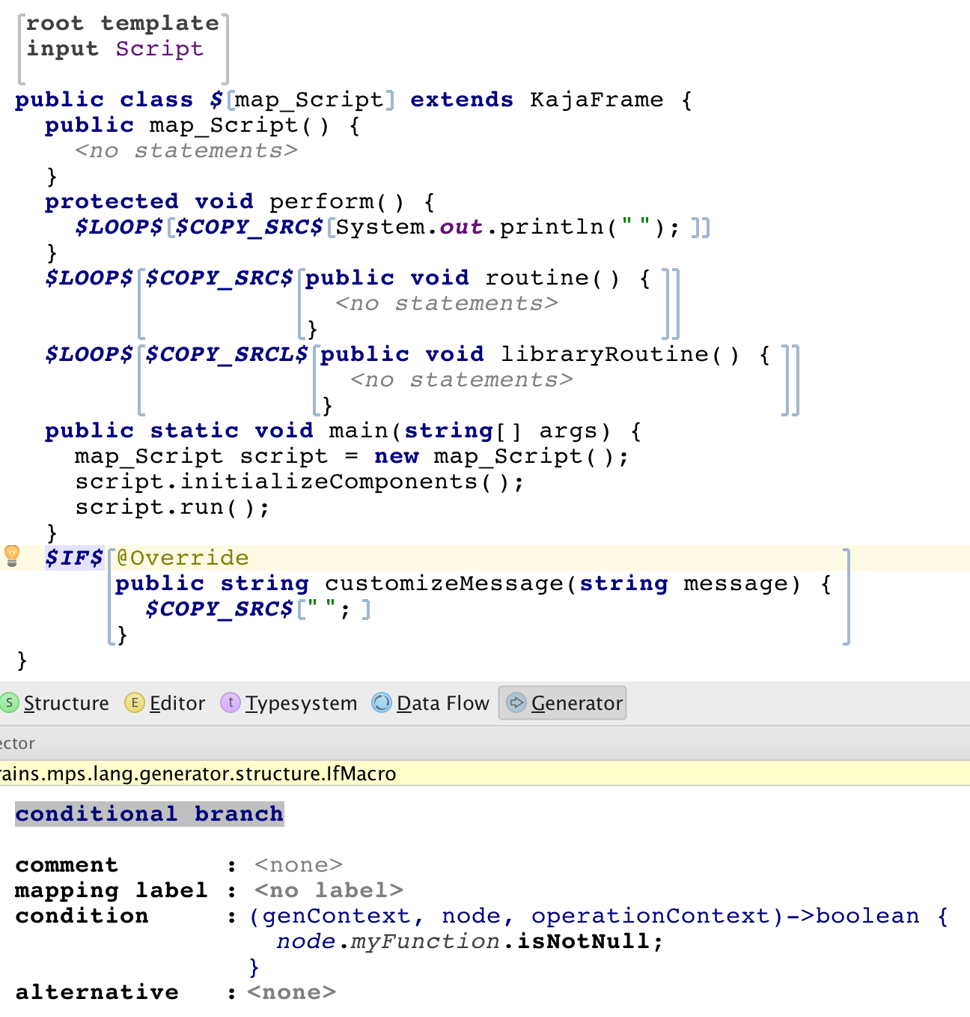Screen dimensions: 970x1017
Task: Click the routine method name
Action: [x=537, y=278]
